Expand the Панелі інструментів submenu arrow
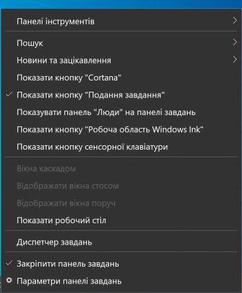Screen dimensions: 242x293 click(234, 21)
